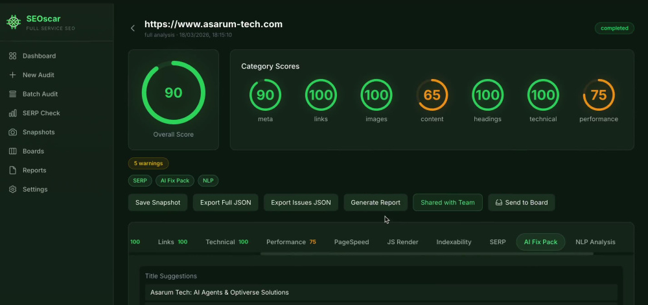Click the SEOscar logo icon

14,22
